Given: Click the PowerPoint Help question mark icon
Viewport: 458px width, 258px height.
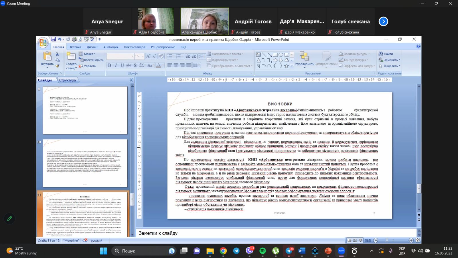Looking at the screenshot, I should pyautogui.click(x=418, y=46).
